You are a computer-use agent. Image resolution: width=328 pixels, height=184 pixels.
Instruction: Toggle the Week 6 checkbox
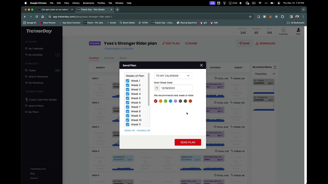pos(127,102)
